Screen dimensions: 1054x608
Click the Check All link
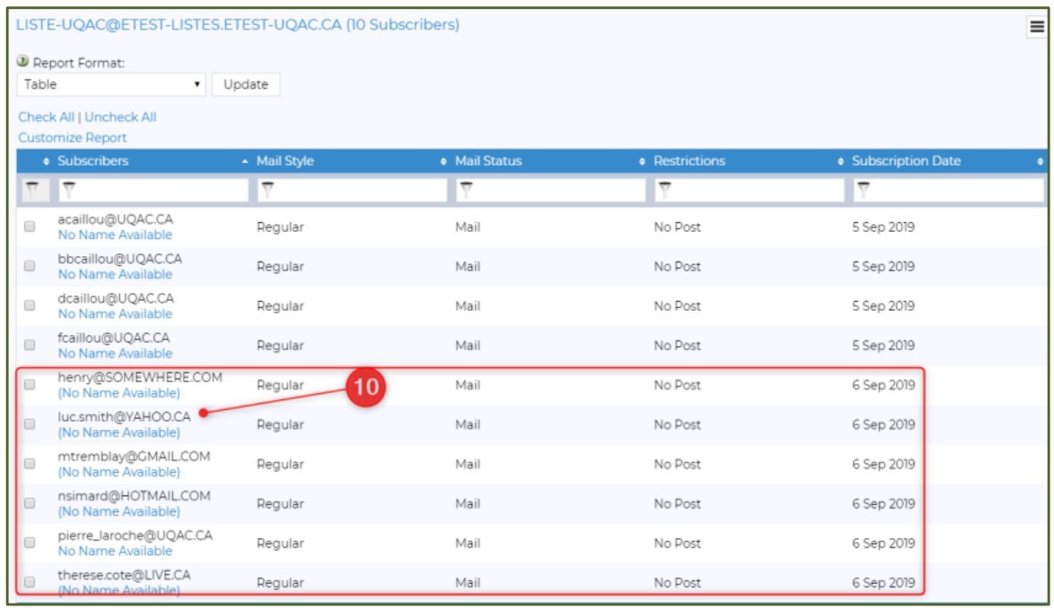click(47, 117)
